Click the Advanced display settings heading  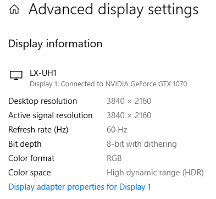tap(114, 10)
